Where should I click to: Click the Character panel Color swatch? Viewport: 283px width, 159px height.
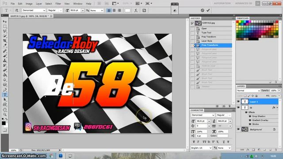(223, 136)
